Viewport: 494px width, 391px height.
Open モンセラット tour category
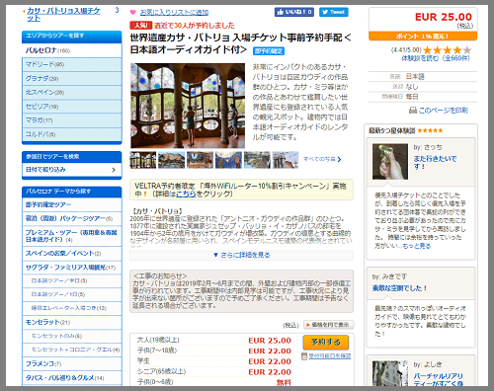pyautogui.click(x=71, y=322)
